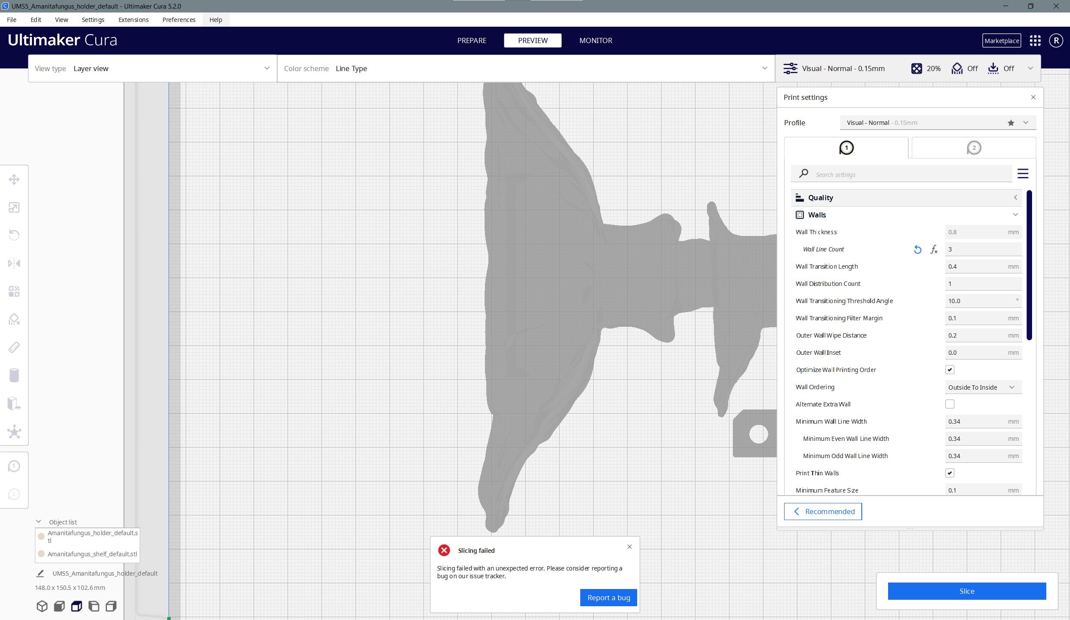Select the Move tool
The height and width of the screenshot is (620, 1070).
coord(14,180)
